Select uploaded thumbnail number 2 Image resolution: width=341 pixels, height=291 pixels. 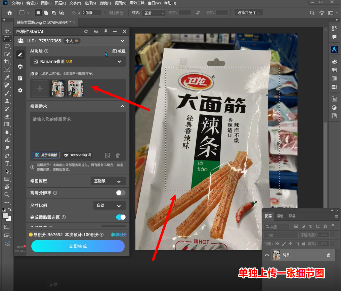76,88
